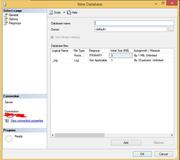Click the Cancel button
Viewport: 180px width, 160px height.
coord(163,154)
